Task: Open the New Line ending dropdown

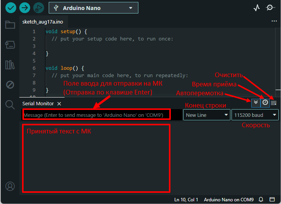Action: [x=207, y=115]
